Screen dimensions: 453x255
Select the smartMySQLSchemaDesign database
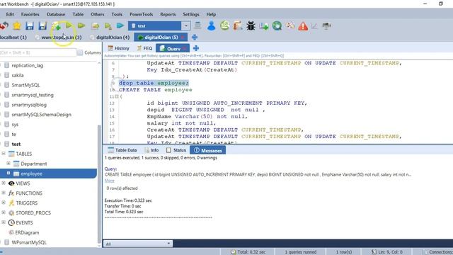tap(41, 115)
